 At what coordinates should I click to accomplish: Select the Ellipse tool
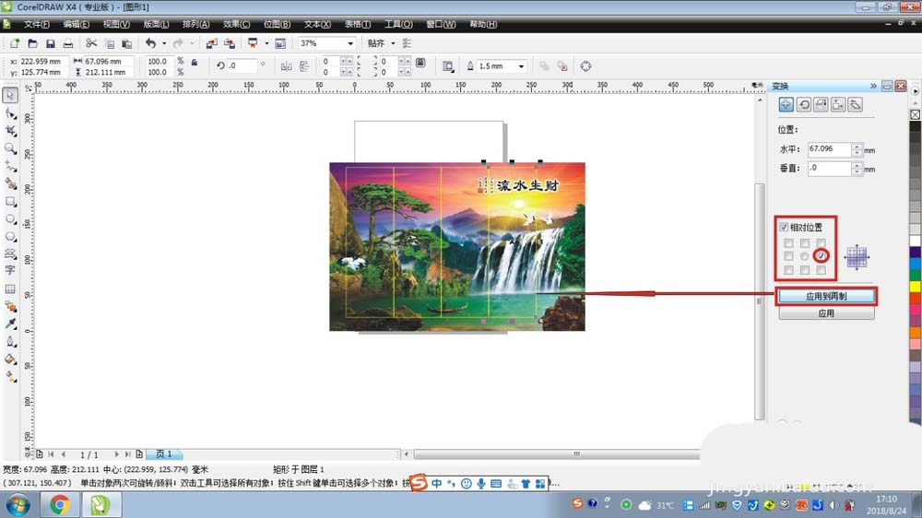[10, 219]
